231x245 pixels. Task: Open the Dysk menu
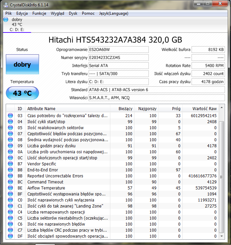tap(73, 13)
